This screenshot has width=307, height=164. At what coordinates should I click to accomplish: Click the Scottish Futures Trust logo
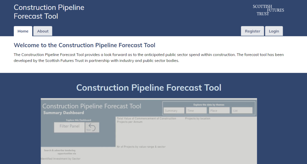tap(268, 10)
